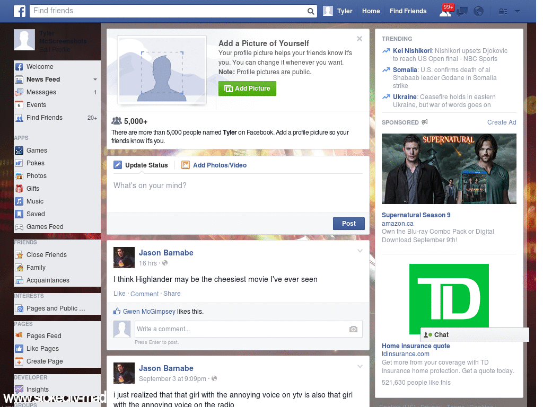Open trending topic Ukraine
This screenshot has width=543, height=407.
(405, 97)
